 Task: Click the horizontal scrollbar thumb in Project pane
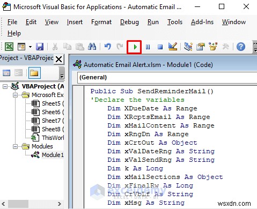18,204
